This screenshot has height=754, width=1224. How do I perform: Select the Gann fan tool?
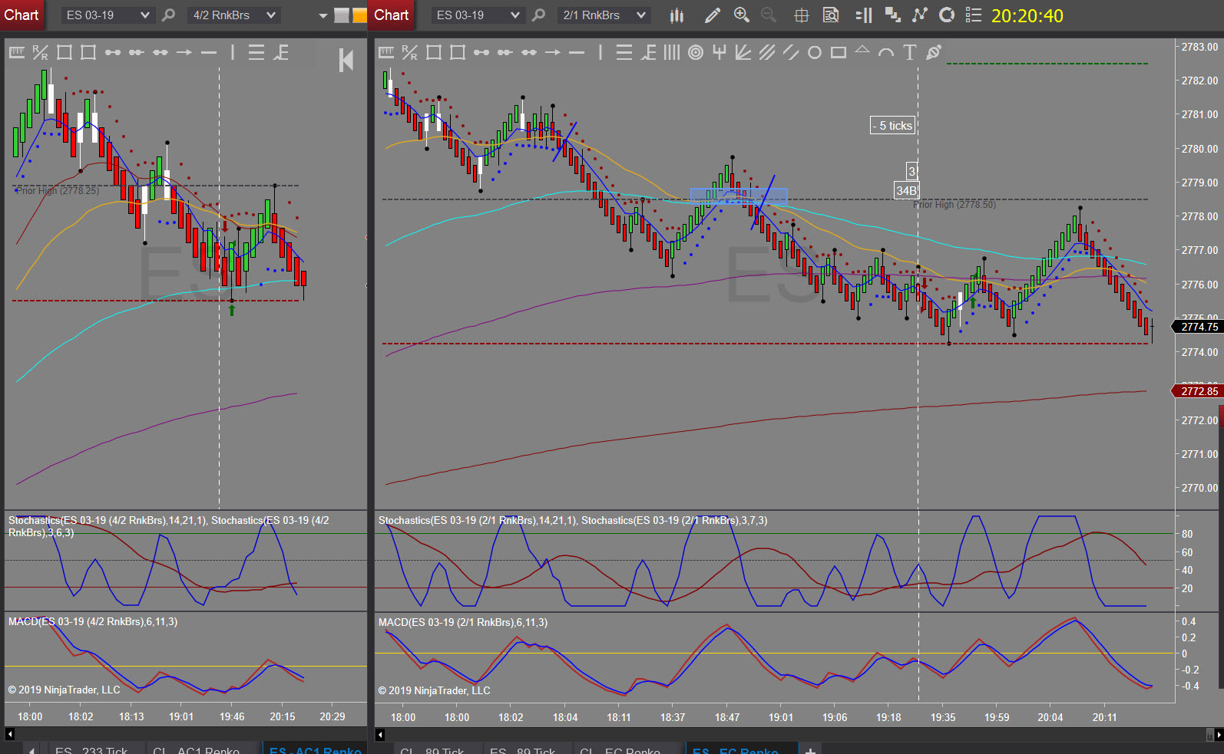743,52
